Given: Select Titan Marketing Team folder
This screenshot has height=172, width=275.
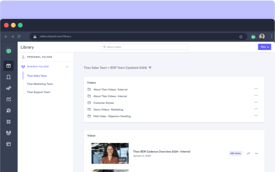Looking at the screenshot, I should [x=40, y=84].
